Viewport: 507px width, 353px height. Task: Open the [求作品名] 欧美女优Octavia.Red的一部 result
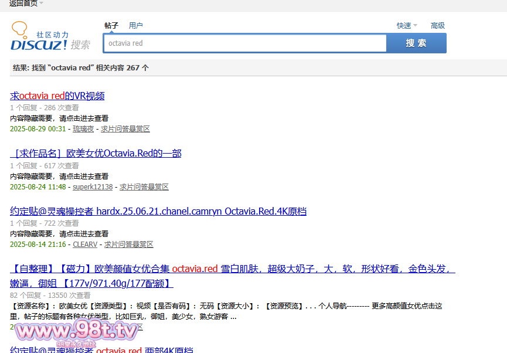[x=96, y=154]
